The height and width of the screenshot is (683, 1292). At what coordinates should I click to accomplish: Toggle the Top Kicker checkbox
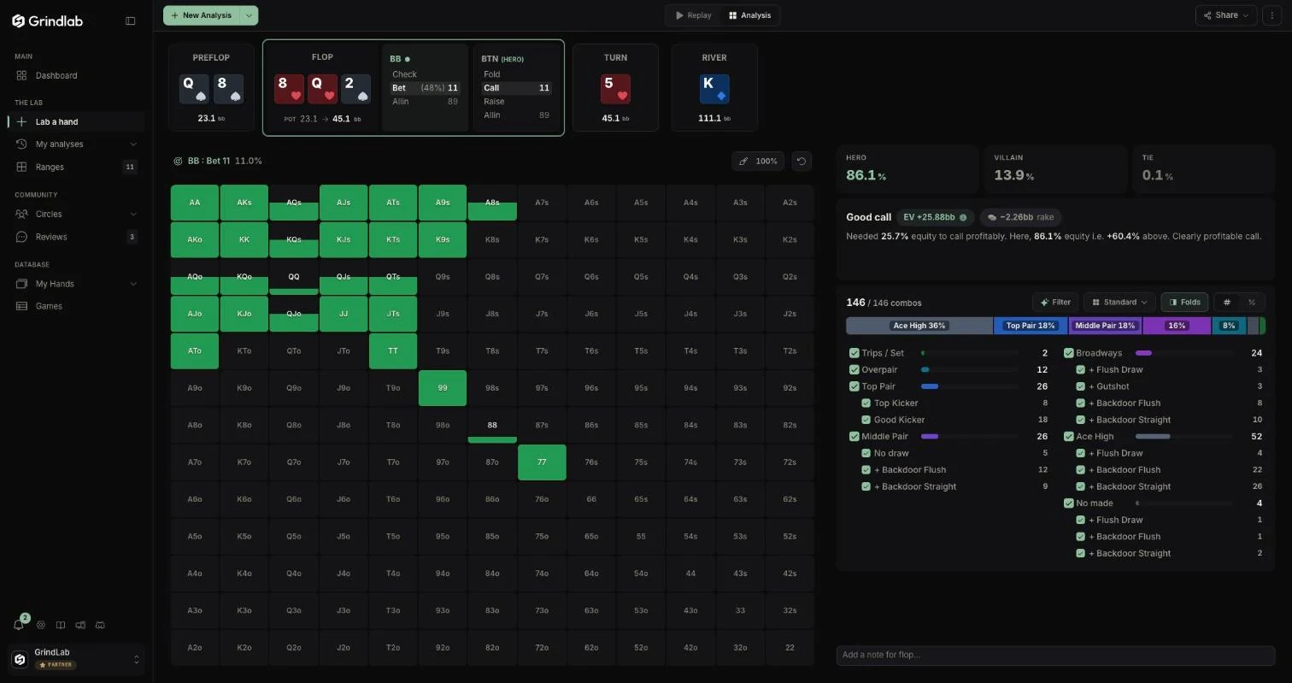pyautogui.click(x=866, y=403)
